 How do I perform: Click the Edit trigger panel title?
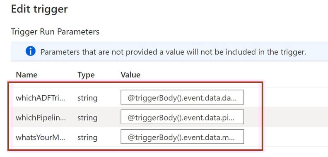[39, 9]
